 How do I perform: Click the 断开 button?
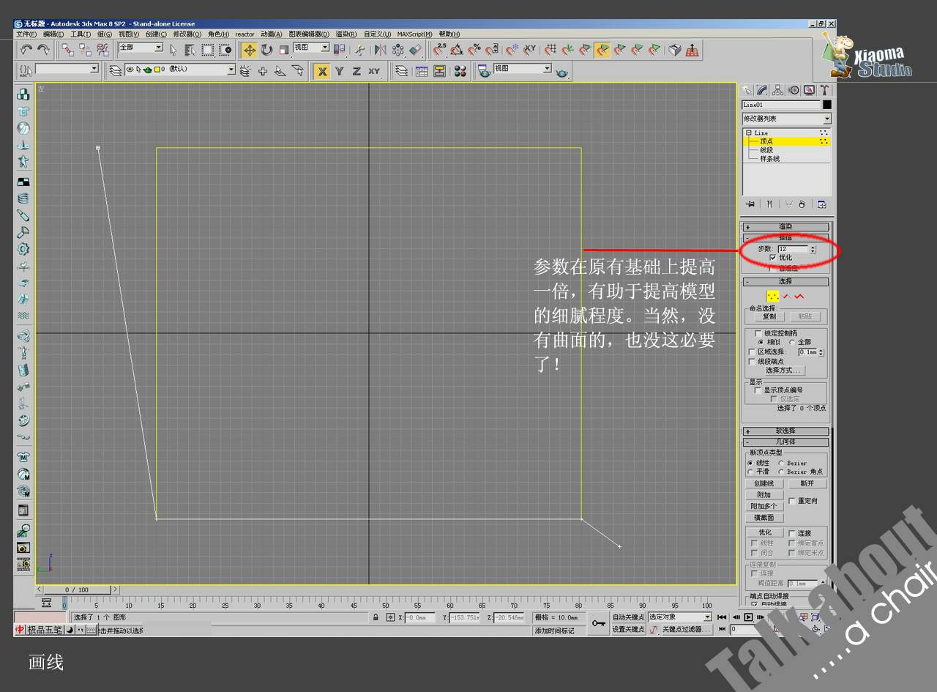[x=807, y=484]
